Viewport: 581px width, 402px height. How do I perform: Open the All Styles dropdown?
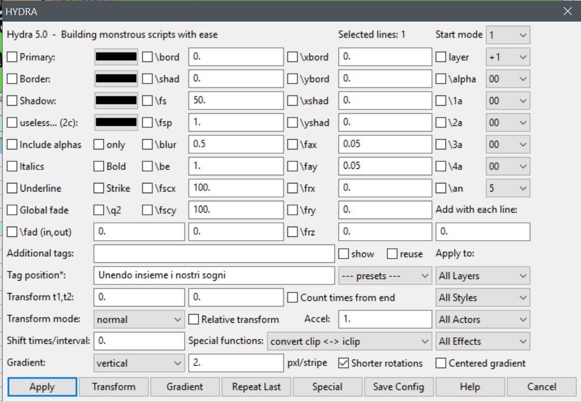tap(483, 298)
